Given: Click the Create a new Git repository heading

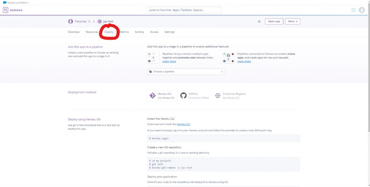Looking at the screenshot, I should tap(164, 147).
